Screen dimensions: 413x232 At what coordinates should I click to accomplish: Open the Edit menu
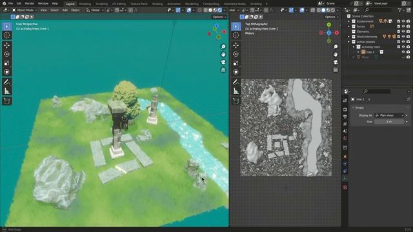pos(19,4)
